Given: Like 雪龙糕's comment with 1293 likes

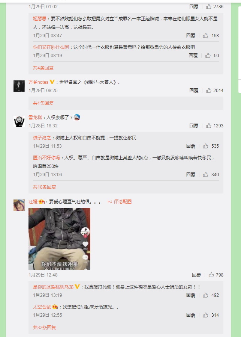Looking at the screenshot, I should pos(209,126).
